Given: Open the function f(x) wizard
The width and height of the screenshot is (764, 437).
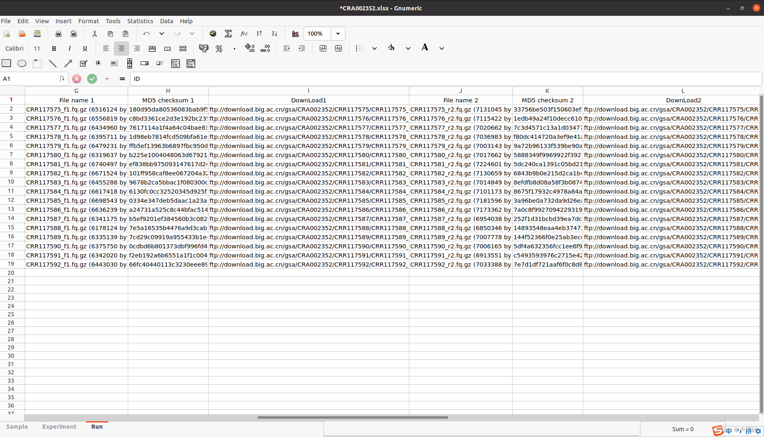Looking at the screenshot, I should pos(244,34).
